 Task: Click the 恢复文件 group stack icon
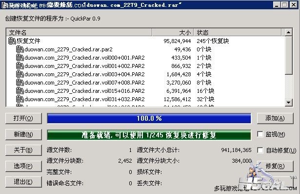(12, 41)
